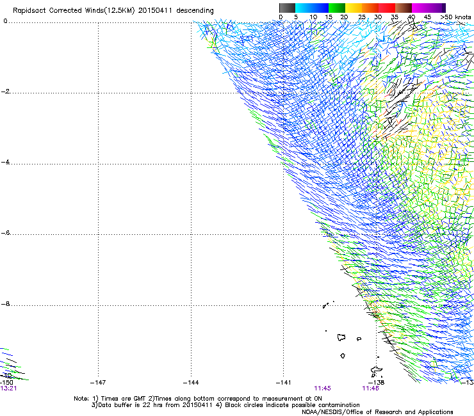Click the latitude label "-6"
This screenshot has height=416, width=474.
[x=5, y=232]
